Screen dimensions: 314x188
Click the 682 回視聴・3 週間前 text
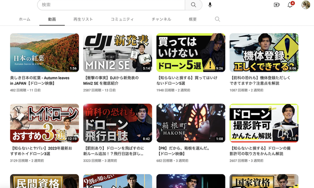[172, 161]
